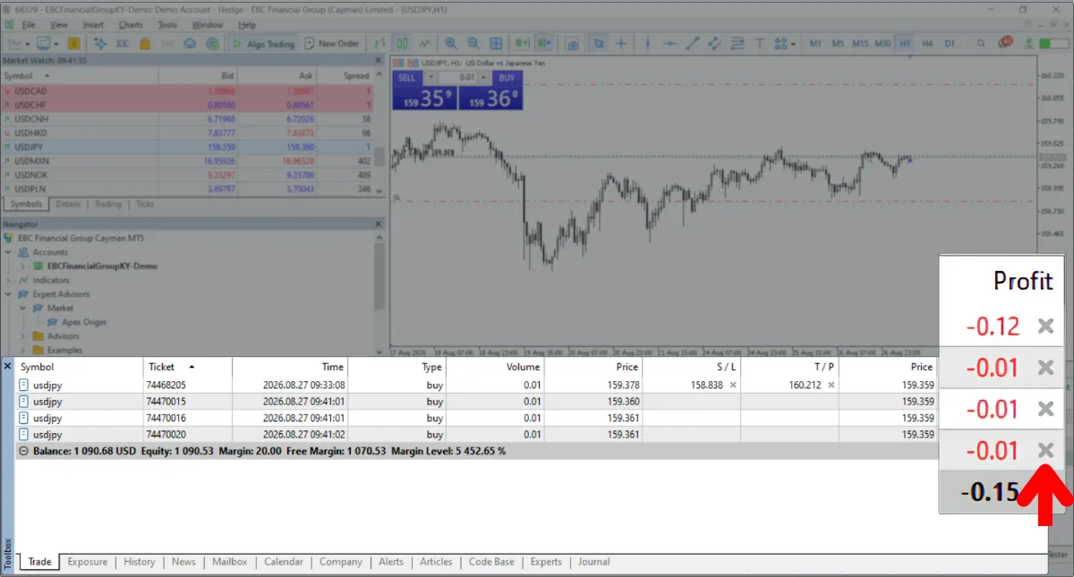The height and width of the screenshot is (577, 1074).
Task: Select the trendline drawing tool
Action: [692, 43]
